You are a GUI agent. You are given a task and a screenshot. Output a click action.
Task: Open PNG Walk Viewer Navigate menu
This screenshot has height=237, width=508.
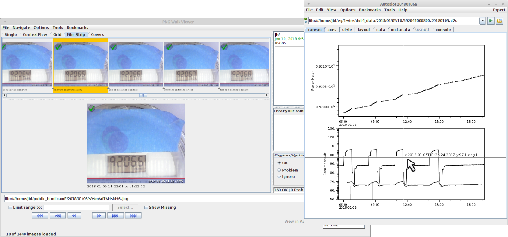pos(21,28)
